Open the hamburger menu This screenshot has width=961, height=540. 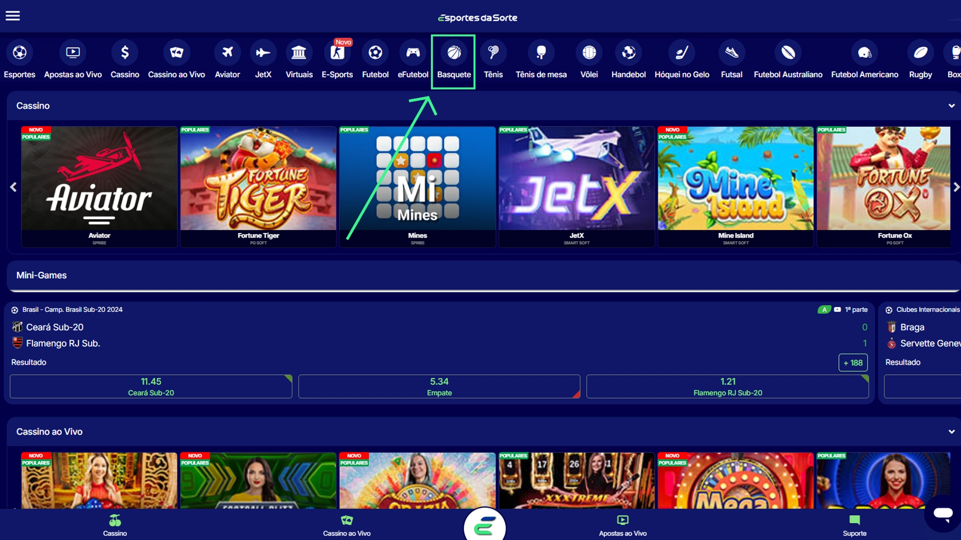pyautogui.click(x=13, y=16)
